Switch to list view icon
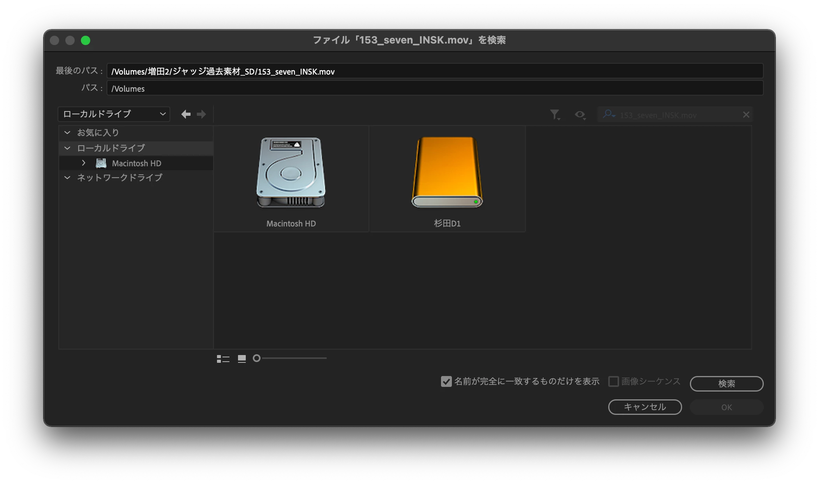Image resolution: width=819 pixels, height=484 pixels. click(223, 359)
